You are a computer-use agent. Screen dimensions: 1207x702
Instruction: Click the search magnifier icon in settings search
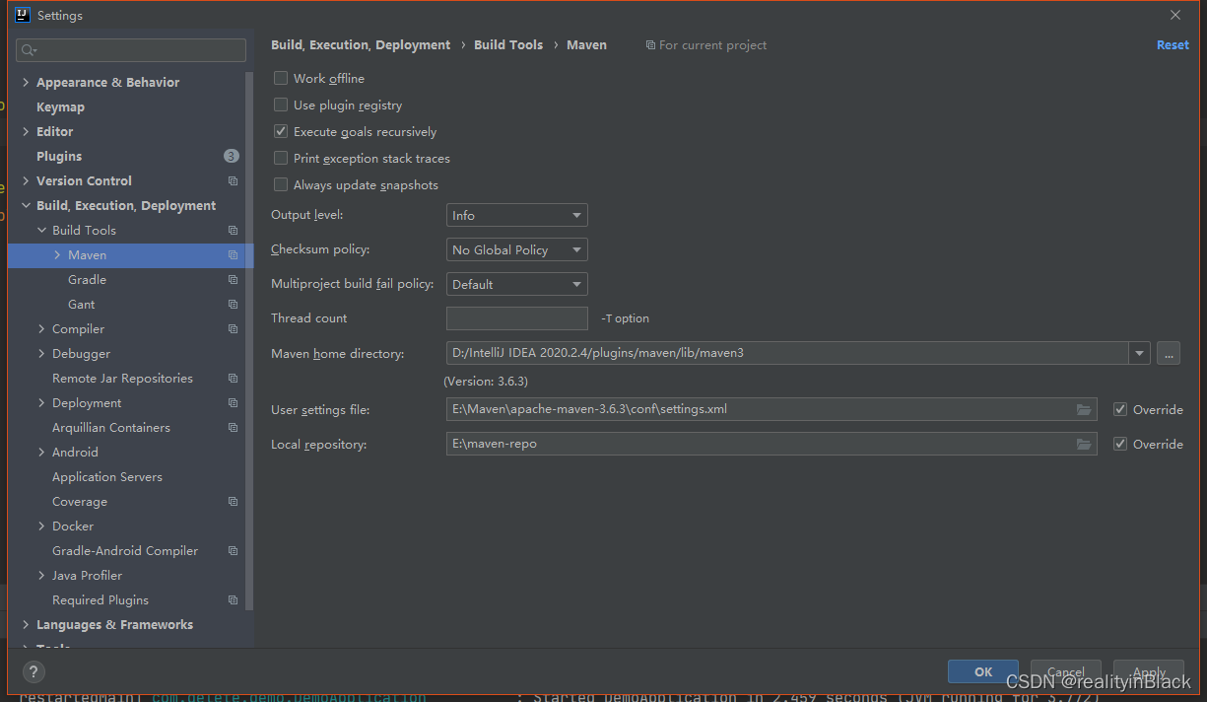29,50
